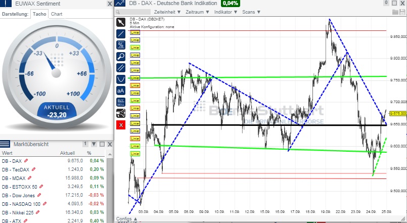Click the Marktübersicht scrollbar up arrow
Screen dimensions: 407x223
click(x=110, y=154)
